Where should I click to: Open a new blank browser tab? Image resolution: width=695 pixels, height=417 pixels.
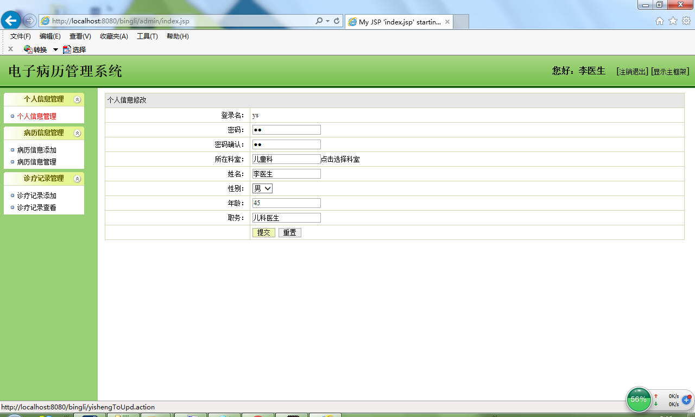pyautogui.click(x=461, y=22)
